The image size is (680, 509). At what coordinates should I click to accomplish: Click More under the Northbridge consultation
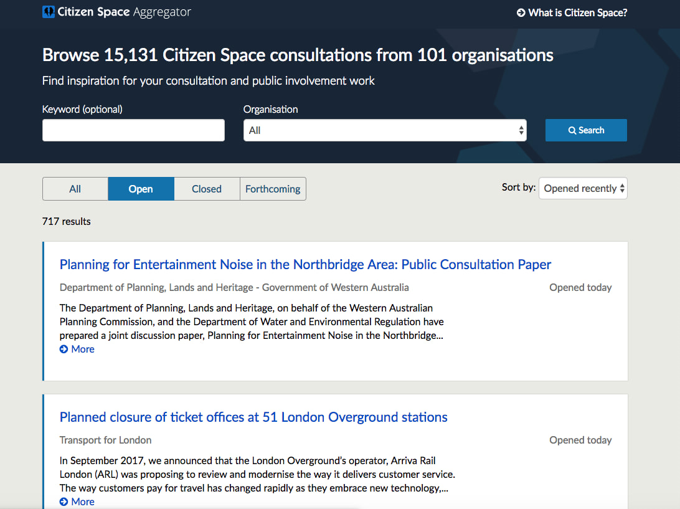click(77, 350)
